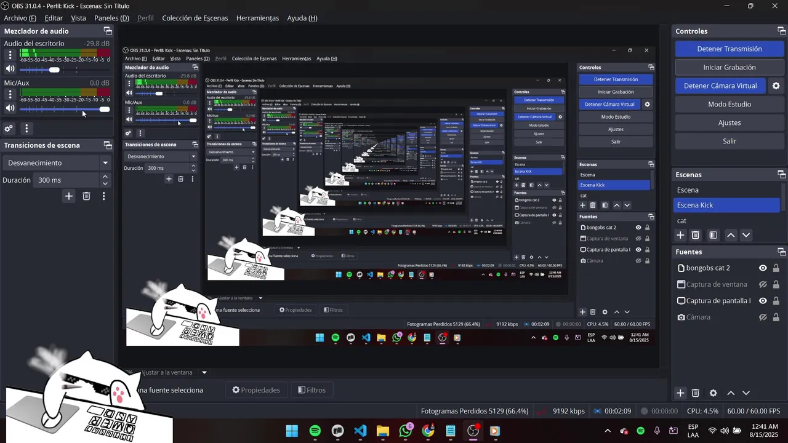Viewport: 788px width, 443px height.
Task: Open Herramientas menu
Action: click(x=257, y=18)
